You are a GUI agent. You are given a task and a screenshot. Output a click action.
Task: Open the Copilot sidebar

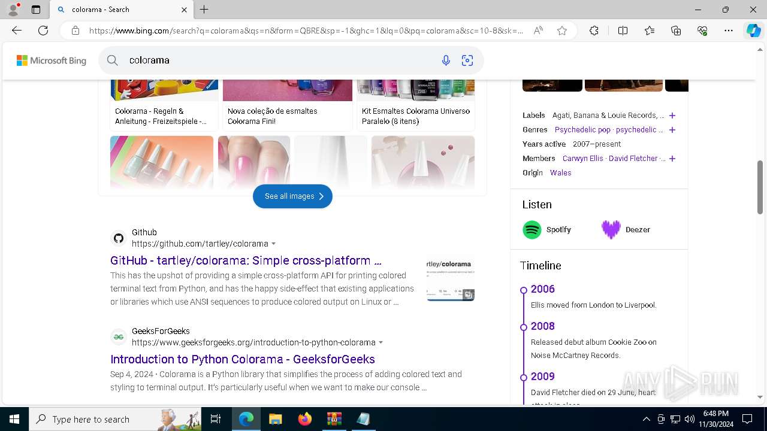click(753, 31)
